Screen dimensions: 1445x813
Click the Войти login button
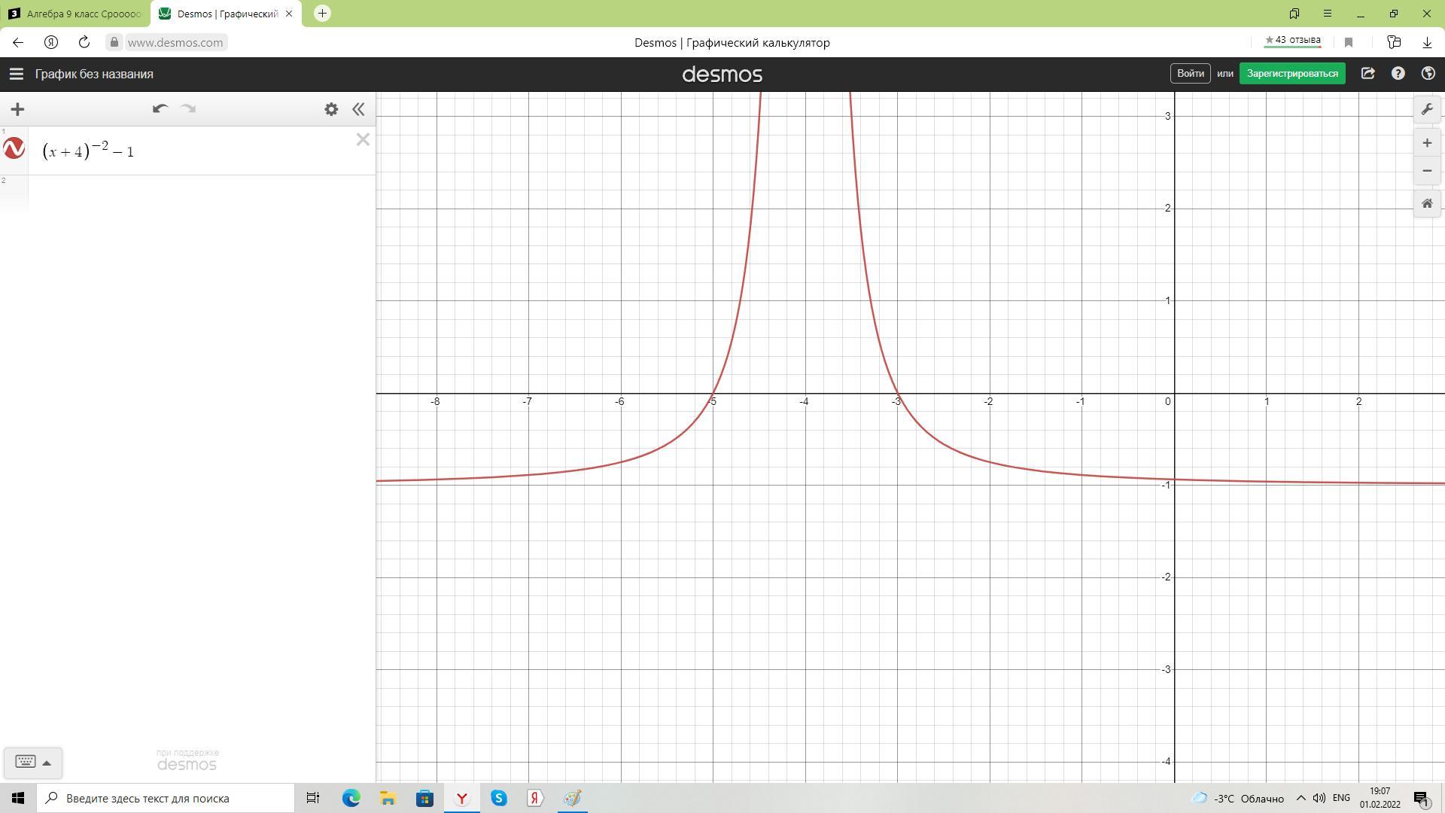click(x=1190, y=74)
